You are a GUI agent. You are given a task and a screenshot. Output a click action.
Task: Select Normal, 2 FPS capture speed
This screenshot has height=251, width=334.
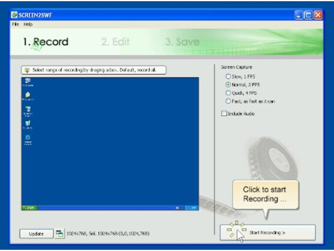(242, 85)
